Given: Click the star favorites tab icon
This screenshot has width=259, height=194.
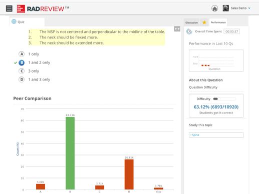Looking at the screenshot, I should point(204,22).
